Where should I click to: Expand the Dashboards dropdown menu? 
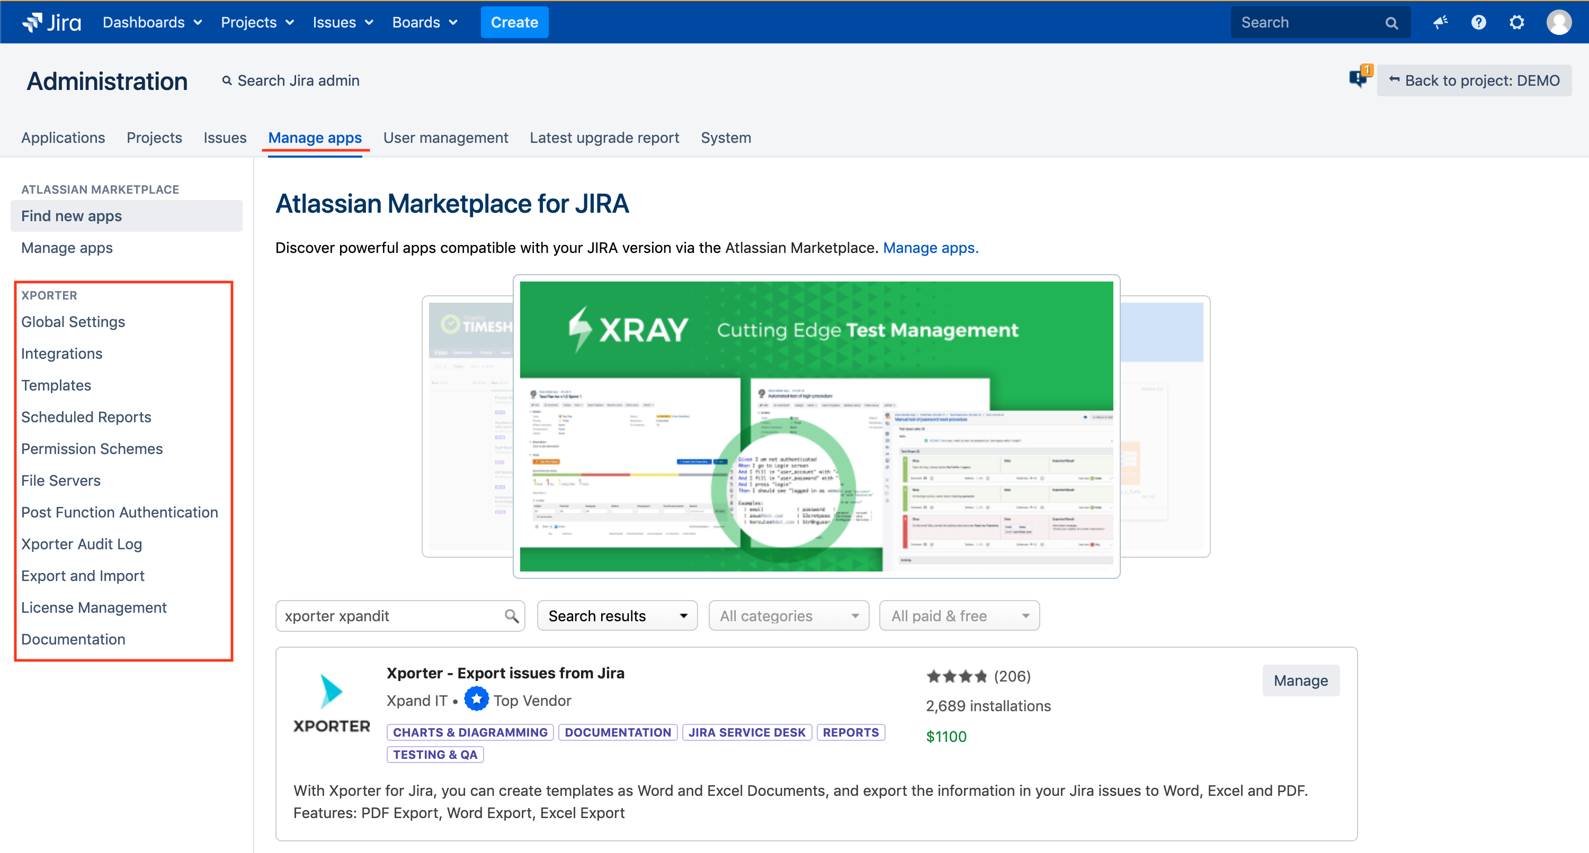click(151, 22)
